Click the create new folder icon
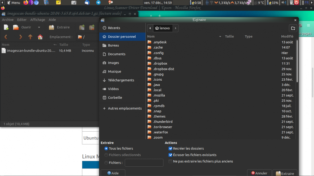 pos(293,28)
